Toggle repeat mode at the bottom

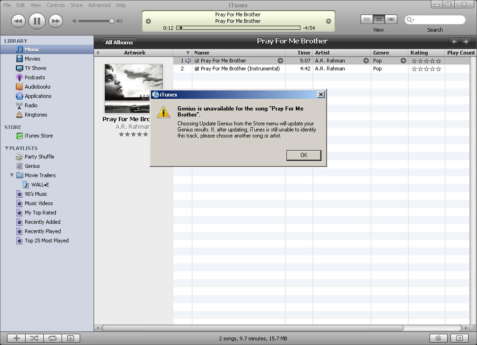(52, 338)
